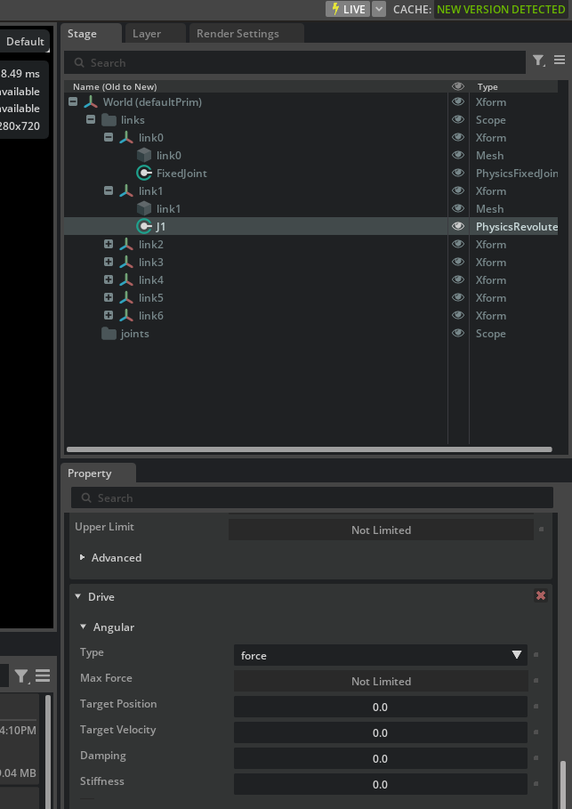Viewport: 572px width, 809px height.
Task: Open the dropdown arrow next to LIVE
Action: click(379, 9)
